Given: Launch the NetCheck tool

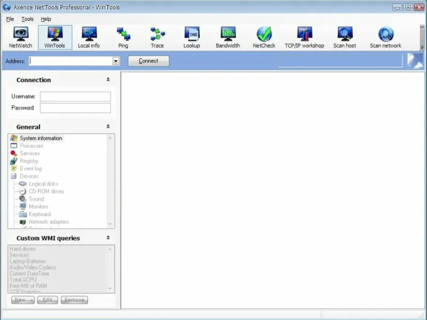Looking at the screenshot, I should click(264, 37).
